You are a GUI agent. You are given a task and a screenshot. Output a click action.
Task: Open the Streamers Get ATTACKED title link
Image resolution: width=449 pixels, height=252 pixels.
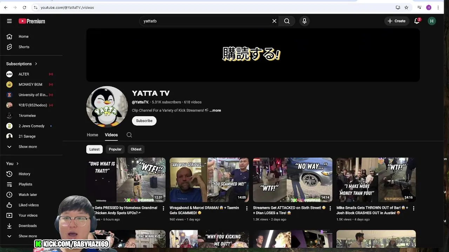(x=289, y=210)
